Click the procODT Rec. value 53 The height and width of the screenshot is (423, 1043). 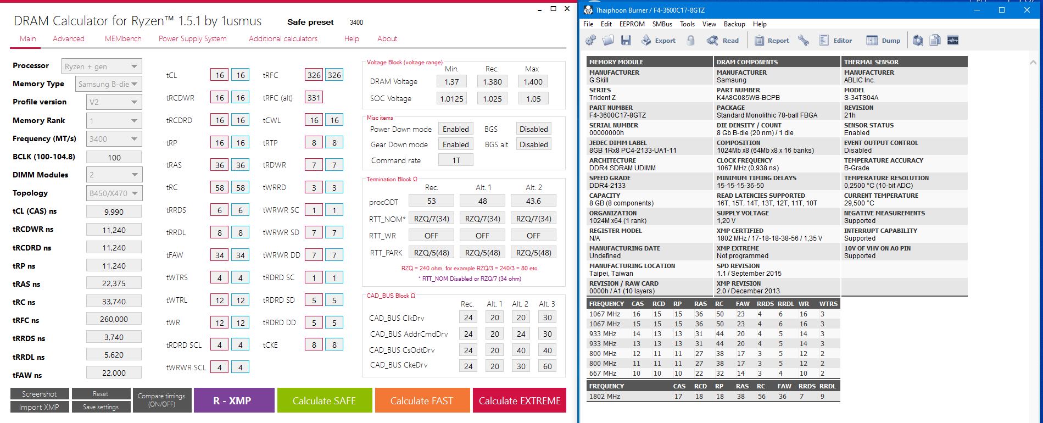[x=432, y=201]
